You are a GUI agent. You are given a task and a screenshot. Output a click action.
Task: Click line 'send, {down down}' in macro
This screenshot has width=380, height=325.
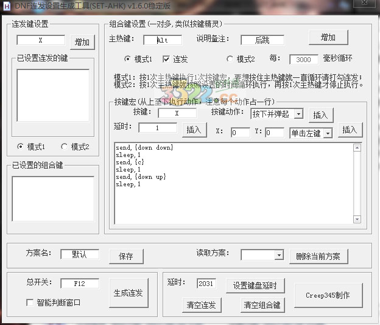tap(144, 147)
